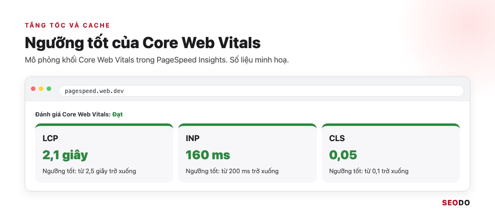
Task: Click the LCP value 2,1 giây
Action: tap(65, 155)
